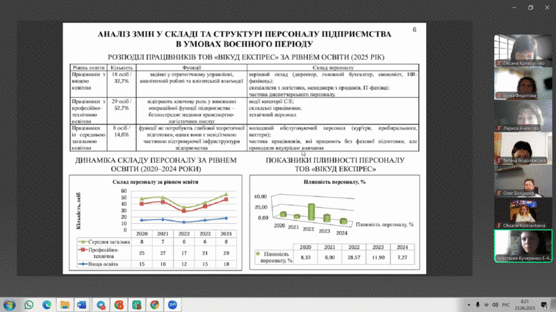
Task: Click muted mic icon on Oksana Kudriavtseva tile
Action: coord(499,225)
